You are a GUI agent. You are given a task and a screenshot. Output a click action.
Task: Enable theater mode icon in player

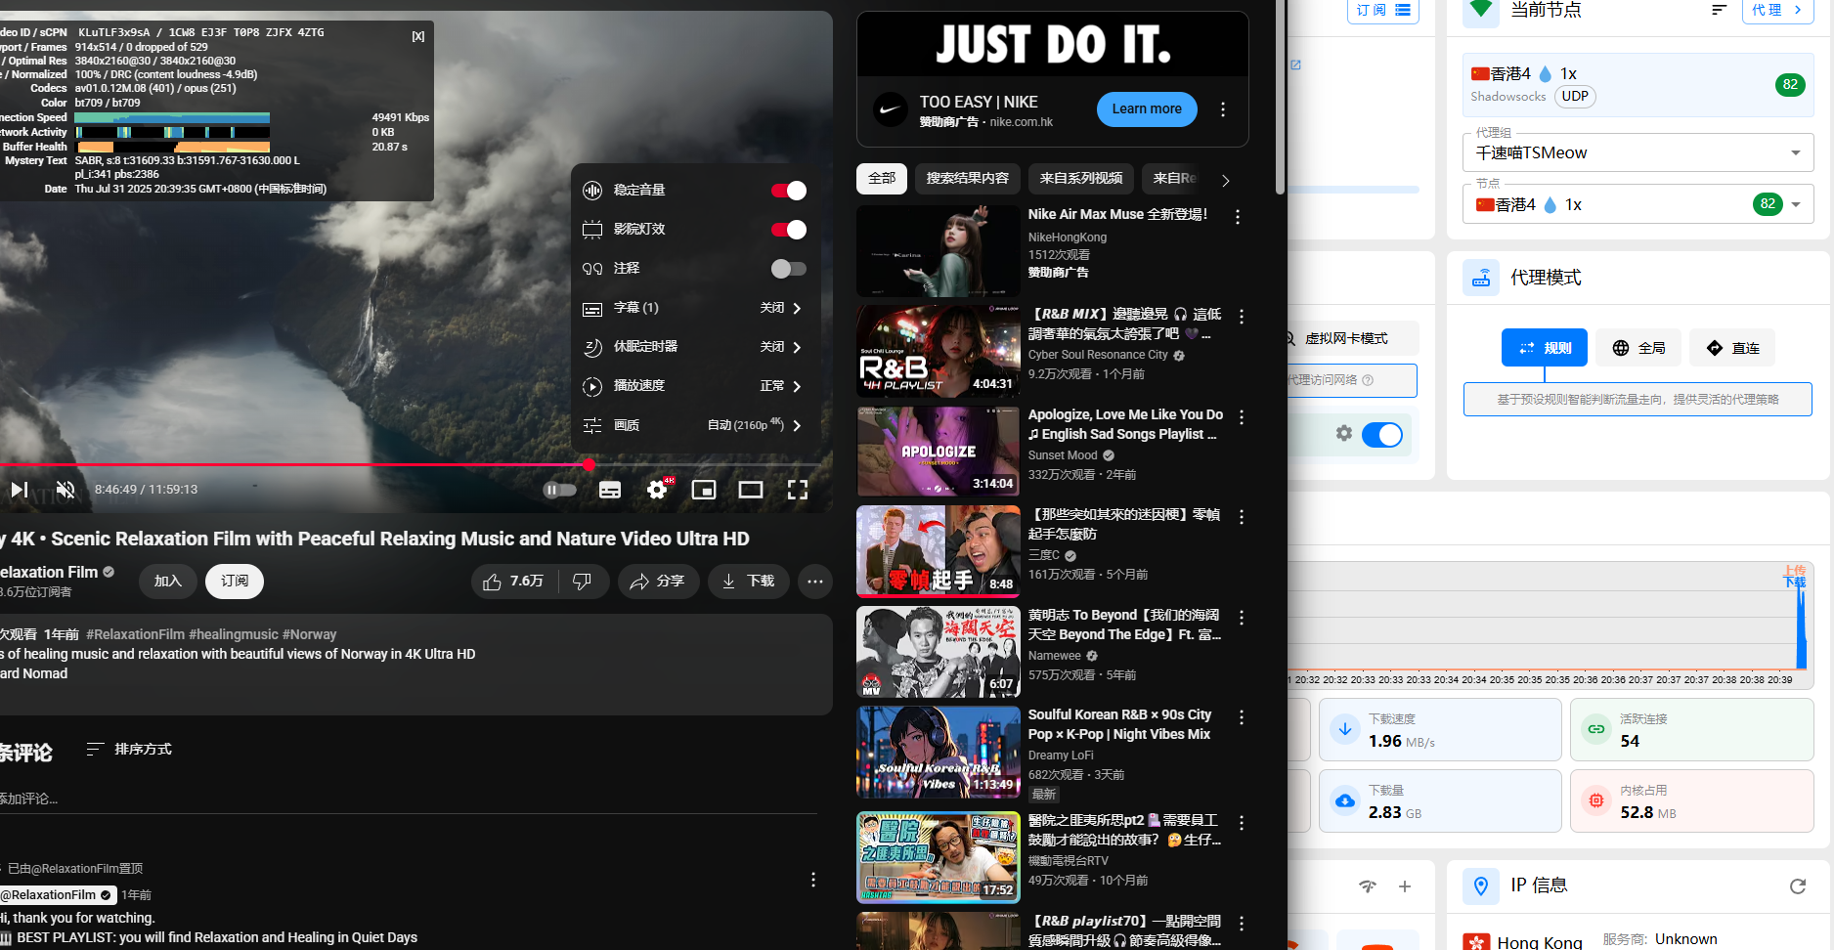point(751,490)
